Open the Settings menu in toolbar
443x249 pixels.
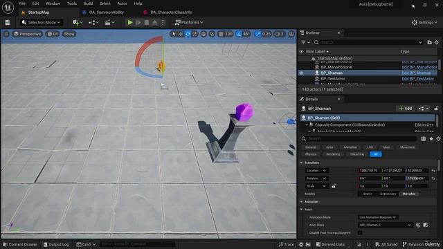point(424,22)
